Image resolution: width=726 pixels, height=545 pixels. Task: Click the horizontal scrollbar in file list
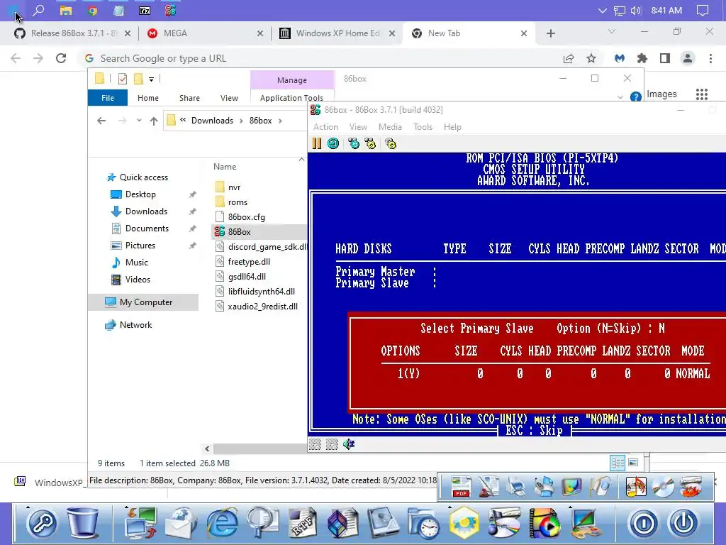pyautogui.click(x=259, y=448)
